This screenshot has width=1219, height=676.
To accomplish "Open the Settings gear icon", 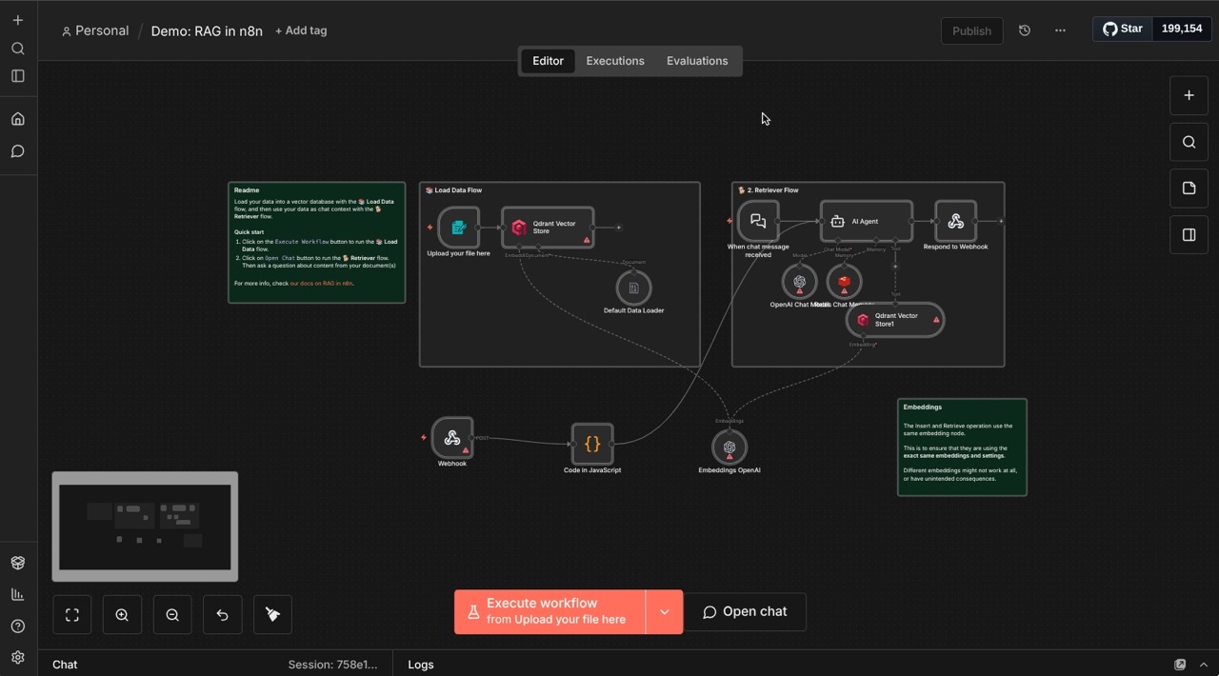I will [x=18, y=658].
